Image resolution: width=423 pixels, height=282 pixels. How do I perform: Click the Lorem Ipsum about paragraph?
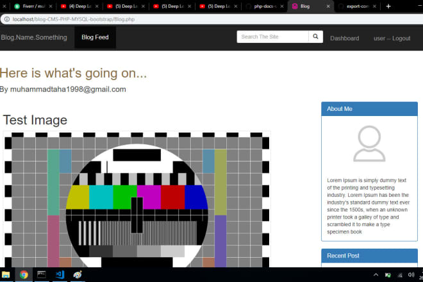(x=369, y=206)
